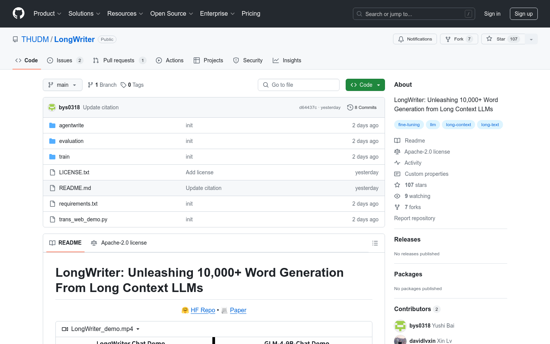Click the folder icon beside agentwrite
The width and height of the screenshot is (550, 344).
coord(52,125)
